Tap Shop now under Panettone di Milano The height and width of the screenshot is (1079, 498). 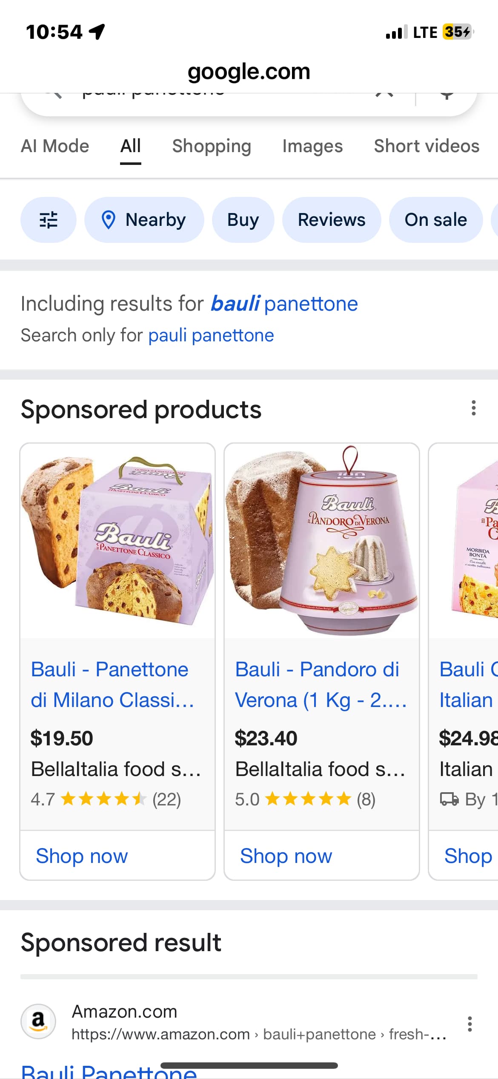click(82, 856)
